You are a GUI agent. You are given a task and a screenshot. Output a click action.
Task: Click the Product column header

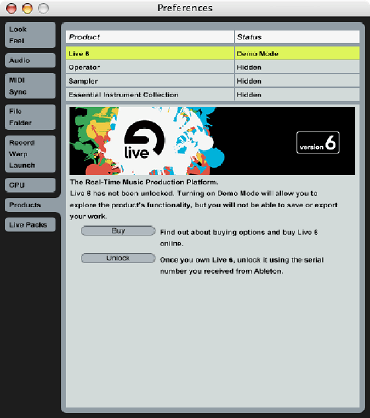[x=150, y=37]
